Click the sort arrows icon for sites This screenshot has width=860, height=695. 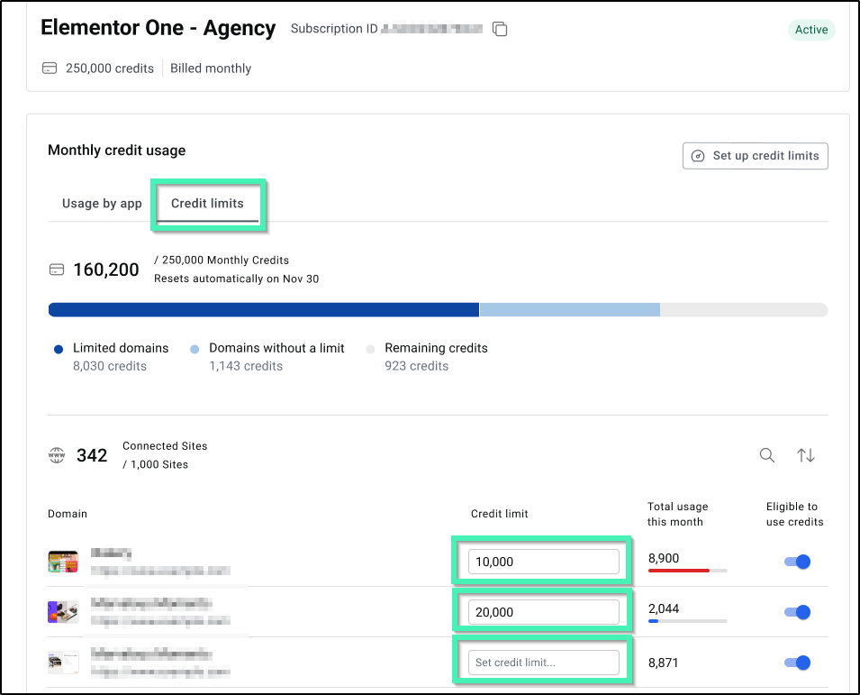(806, 455)
